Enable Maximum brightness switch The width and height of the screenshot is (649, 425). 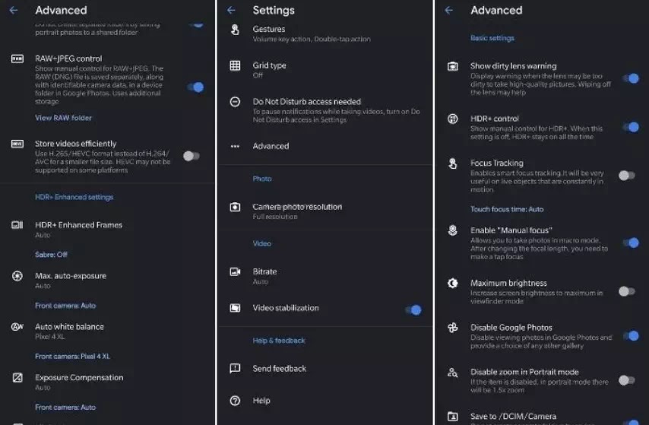(627, 291)
